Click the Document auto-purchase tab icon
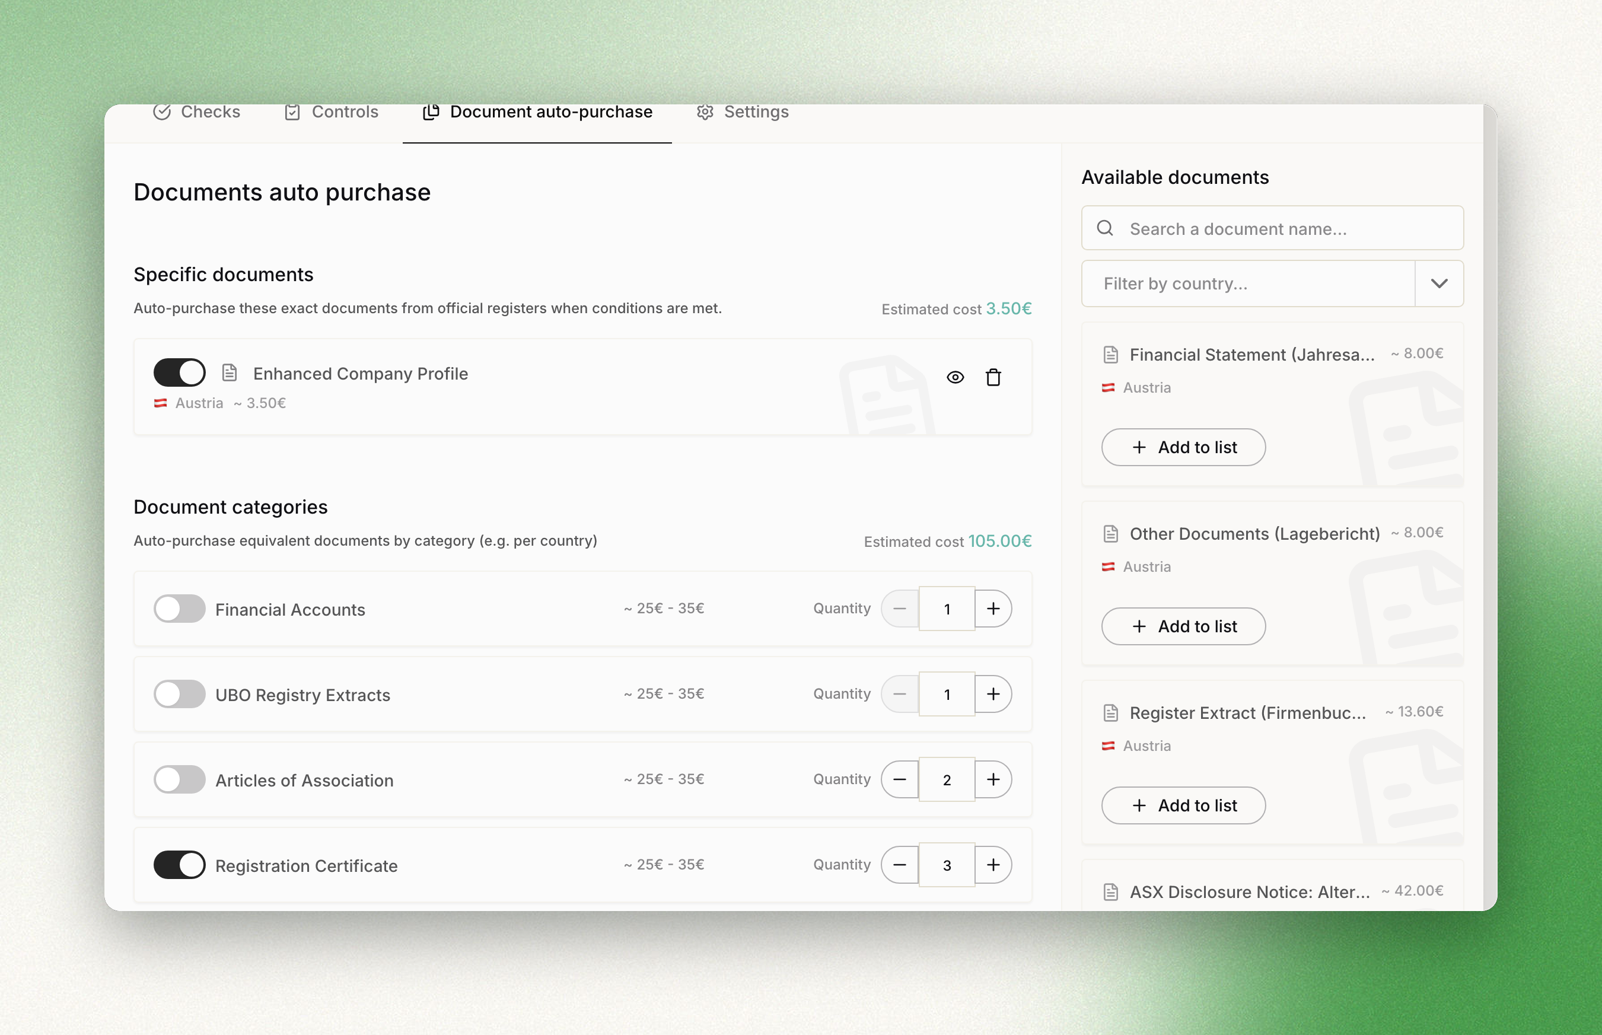The width and height of the screenshot is (1602, 1035). pyautogui.click(x=431, y=112)
